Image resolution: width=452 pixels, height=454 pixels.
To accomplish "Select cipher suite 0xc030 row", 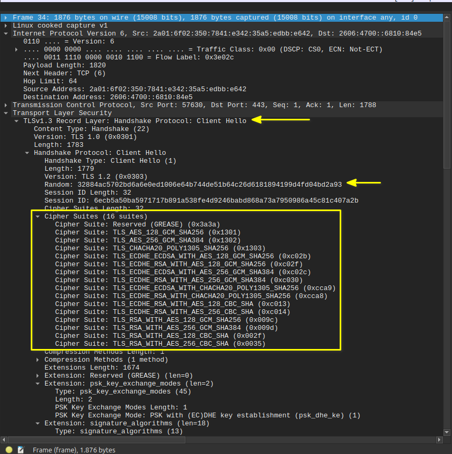I will click(179, 280).
